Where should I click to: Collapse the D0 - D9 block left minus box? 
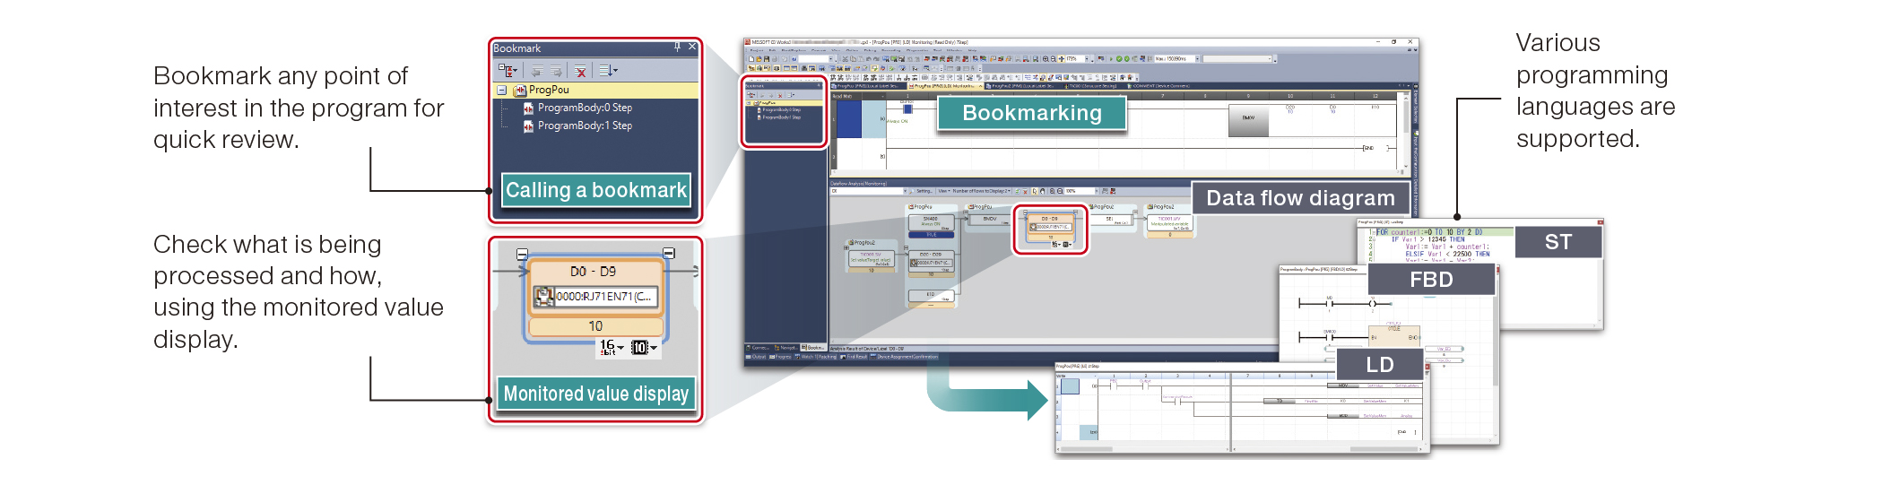click(x=523, y=255)
